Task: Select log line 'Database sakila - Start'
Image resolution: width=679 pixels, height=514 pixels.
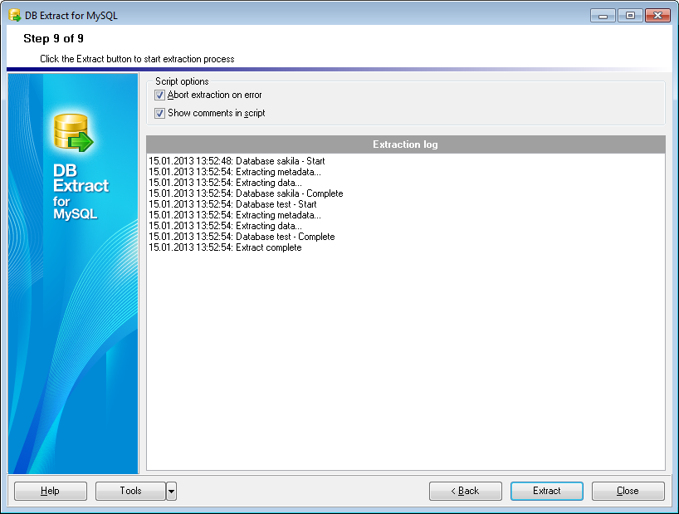Action: click(237, 161)
